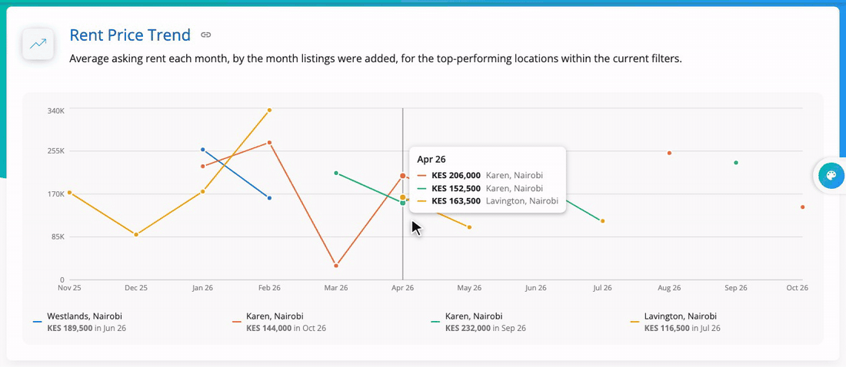Select the blue Jan 26 data point
846x367 pixels.
[202, 149]
